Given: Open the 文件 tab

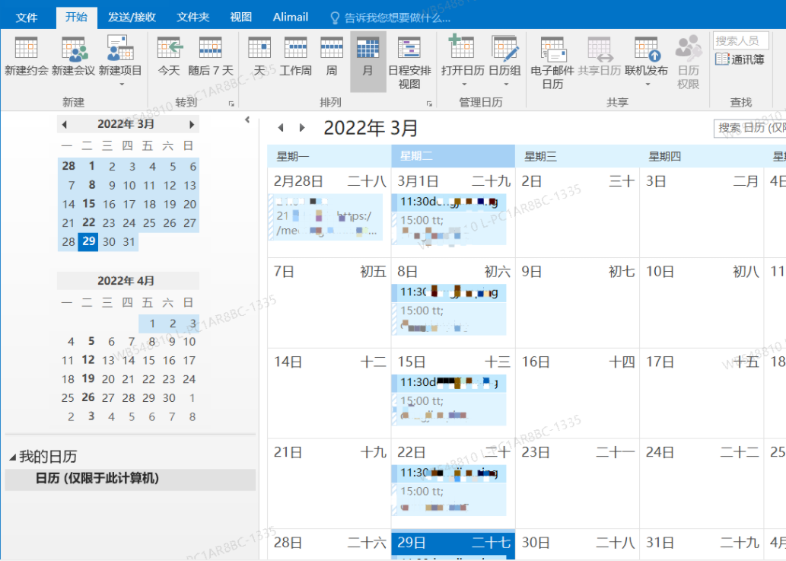Looking at the screenshot, I should [x=27, y=18].
